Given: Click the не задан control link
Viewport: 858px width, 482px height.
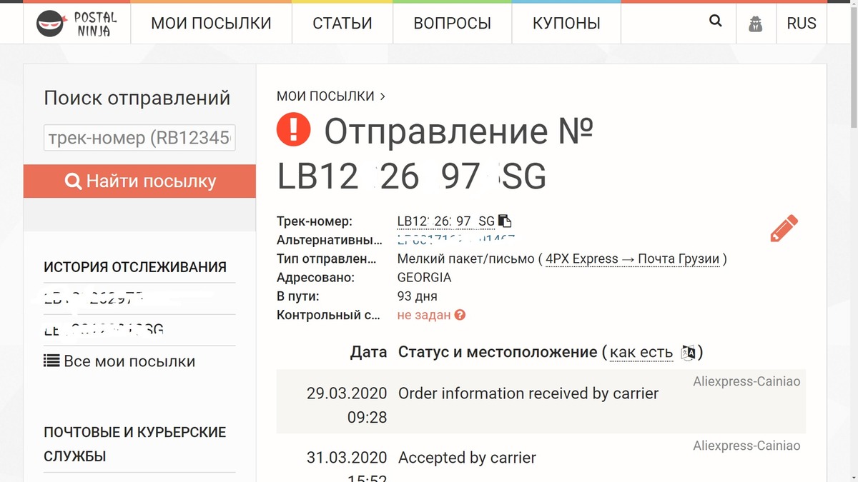Looking at the screenshot, I should tap(424, 315).
